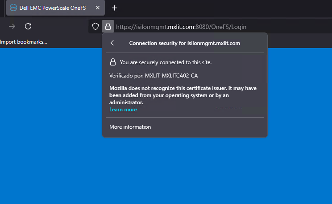
Task: Click the lock icon beside 'securely connected'
Action: pyautogui.click(x=113, y=62)
